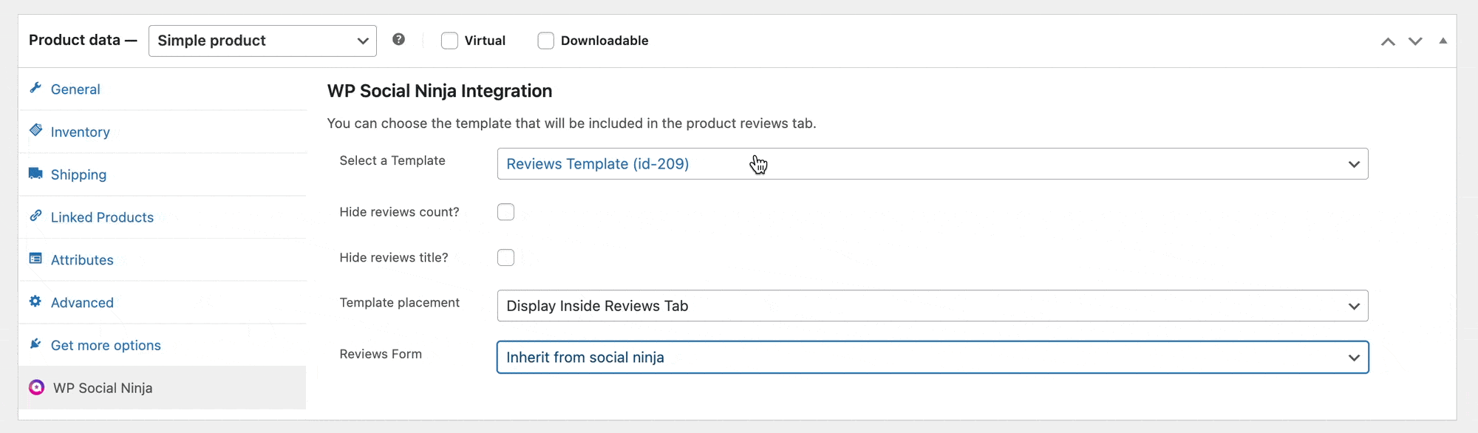
Task: Click the Reviews Form label
Action: coord(381,354)
